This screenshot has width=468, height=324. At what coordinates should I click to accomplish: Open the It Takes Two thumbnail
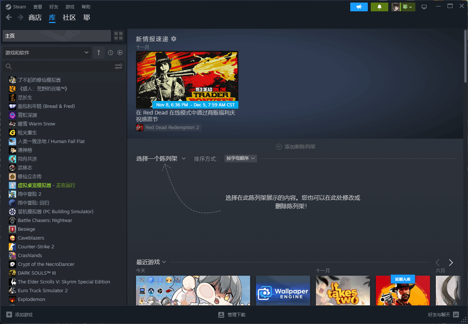343,290
